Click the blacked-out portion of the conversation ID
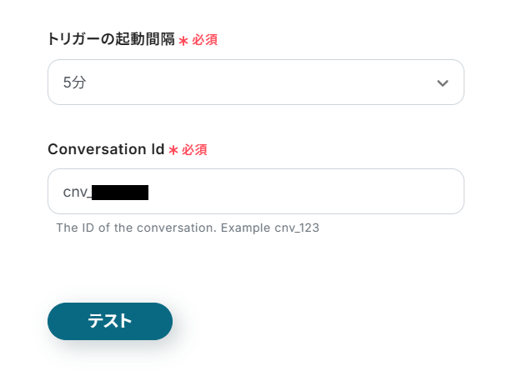The width and height of the screenshot is (517, 371). click(x=119, y=193)
